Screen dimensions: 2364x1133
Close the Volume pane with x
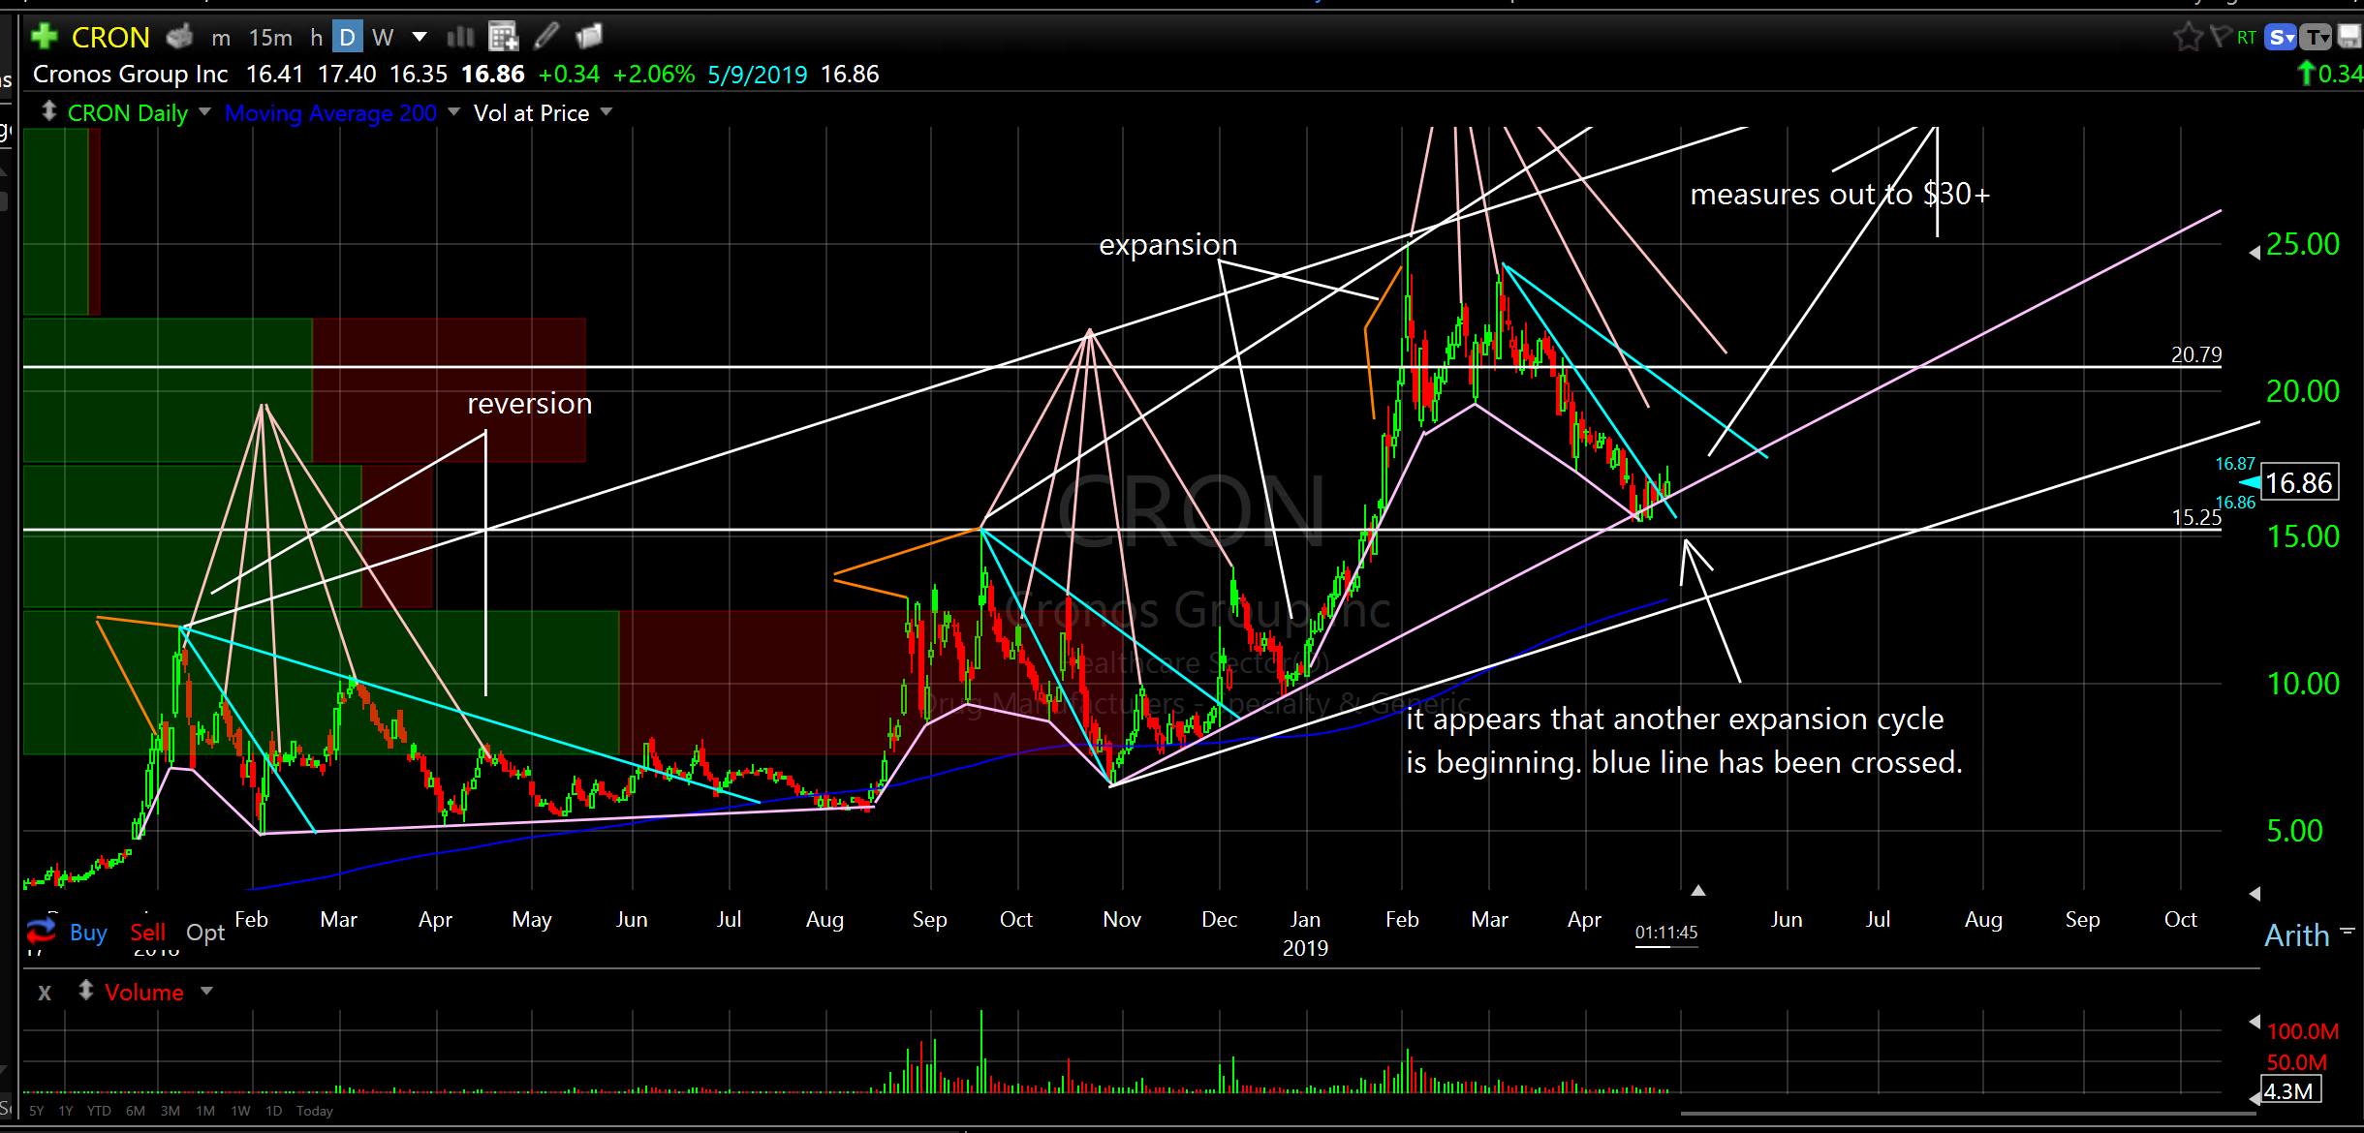click(x=45, y=993)
